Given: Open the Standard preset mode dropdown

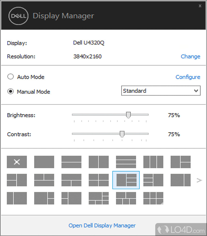Looking at the screenshot, I should tap(161, 91).
